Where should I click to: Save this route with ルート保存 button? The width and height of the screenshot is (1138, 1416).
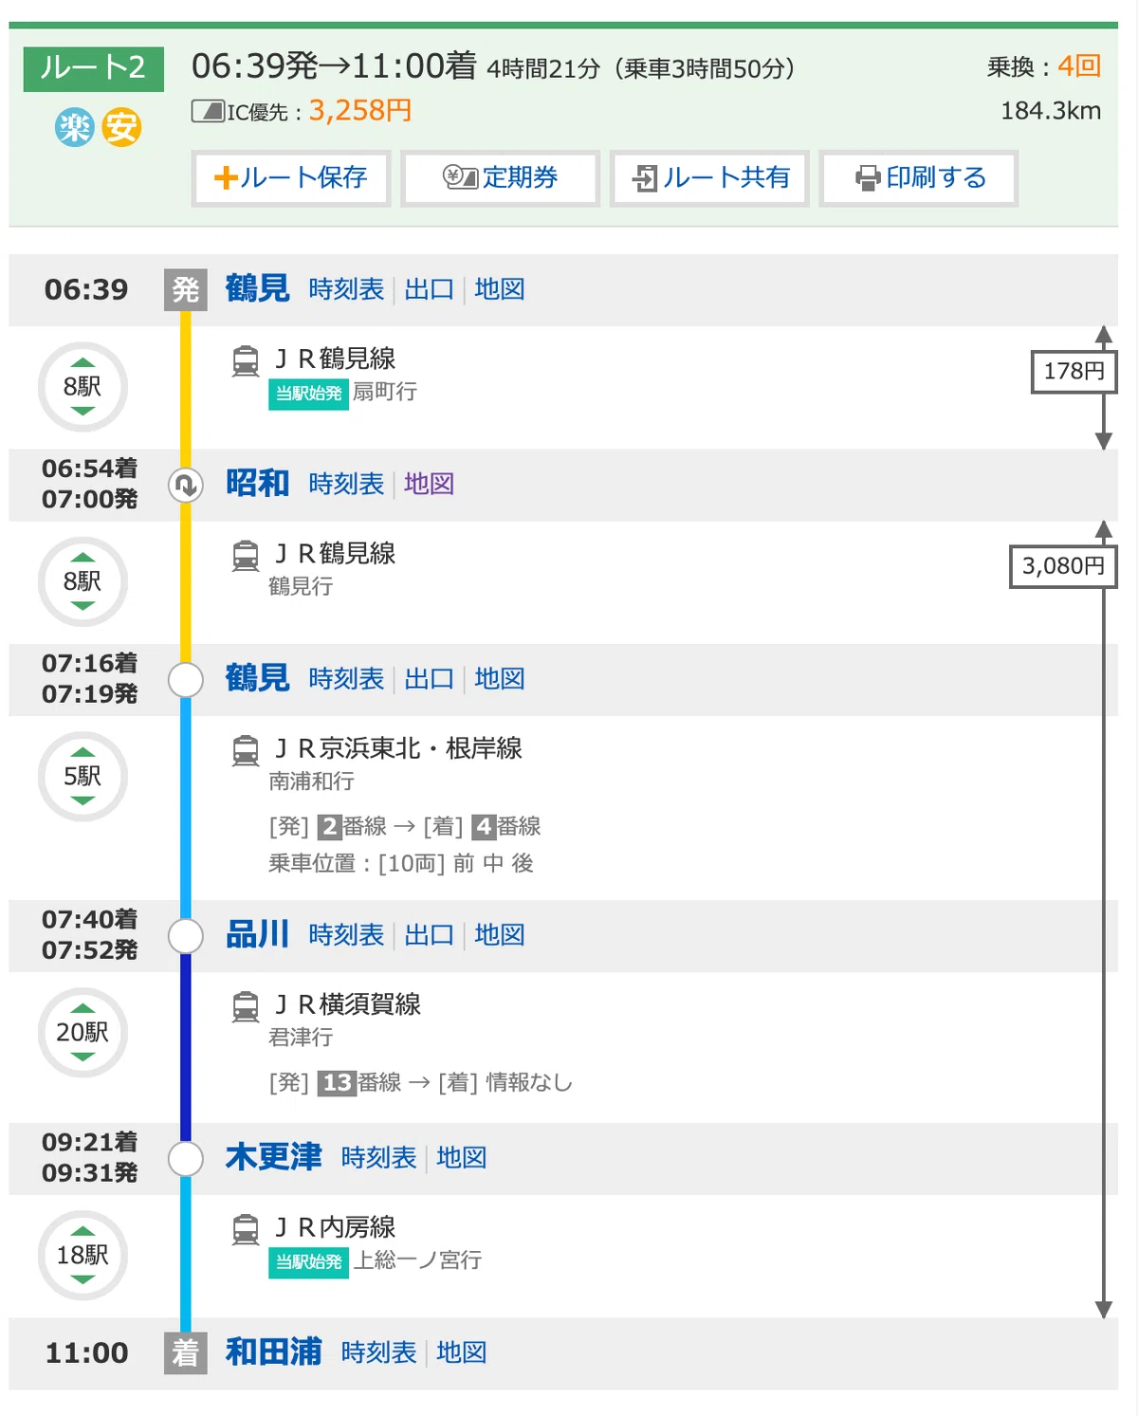coord(291,178)
